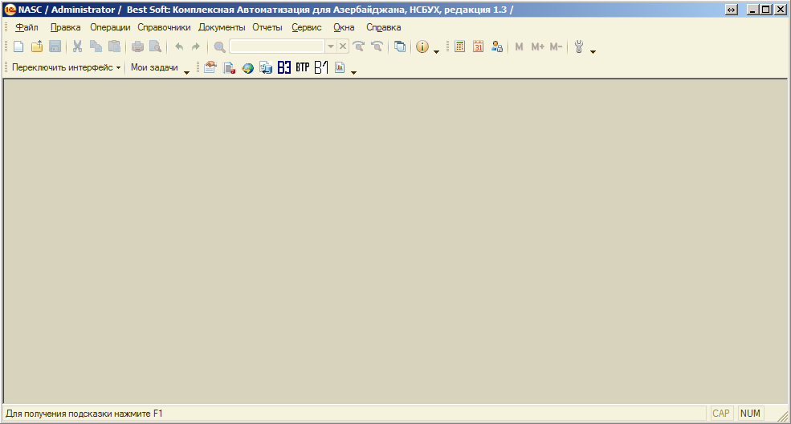
Task: Open the search field dropdown arrow
Action: (x=330, y=47)
